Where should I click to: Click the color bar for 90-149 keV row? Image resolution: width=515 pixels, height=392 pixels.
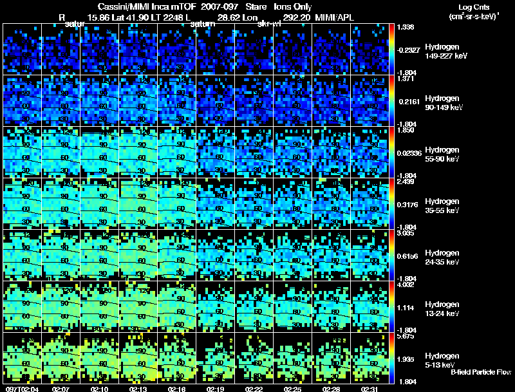coord(391,101)
